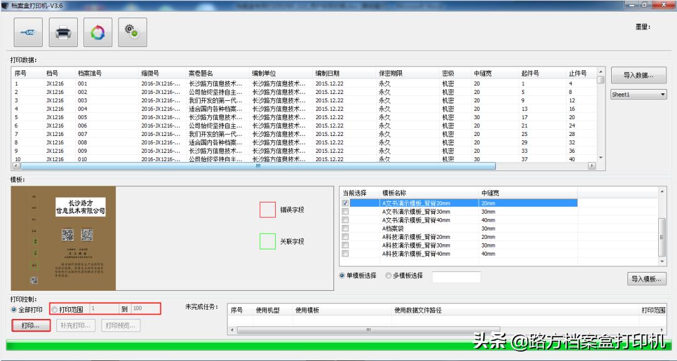
Task: Check the A科技演示模板_背脊20mm template checkbox
Action: pyautogui.click(x=345, y=237)
